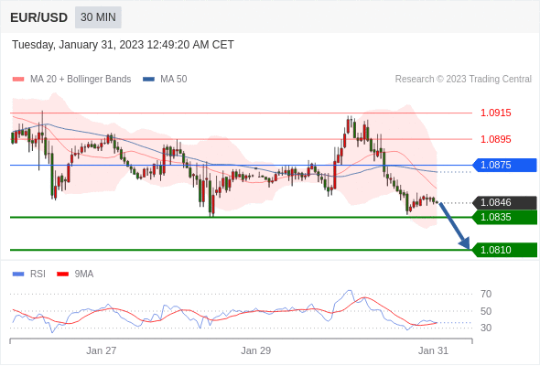Click the MA 20 + Bollinger Bands legend swatch
Viewport: 540px width, 366px height.
(x=18, y=80)
